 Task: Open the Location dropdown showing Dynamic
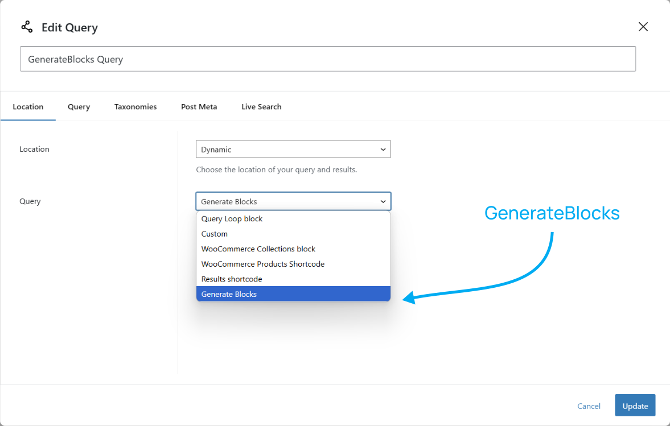tap(293, 150)
